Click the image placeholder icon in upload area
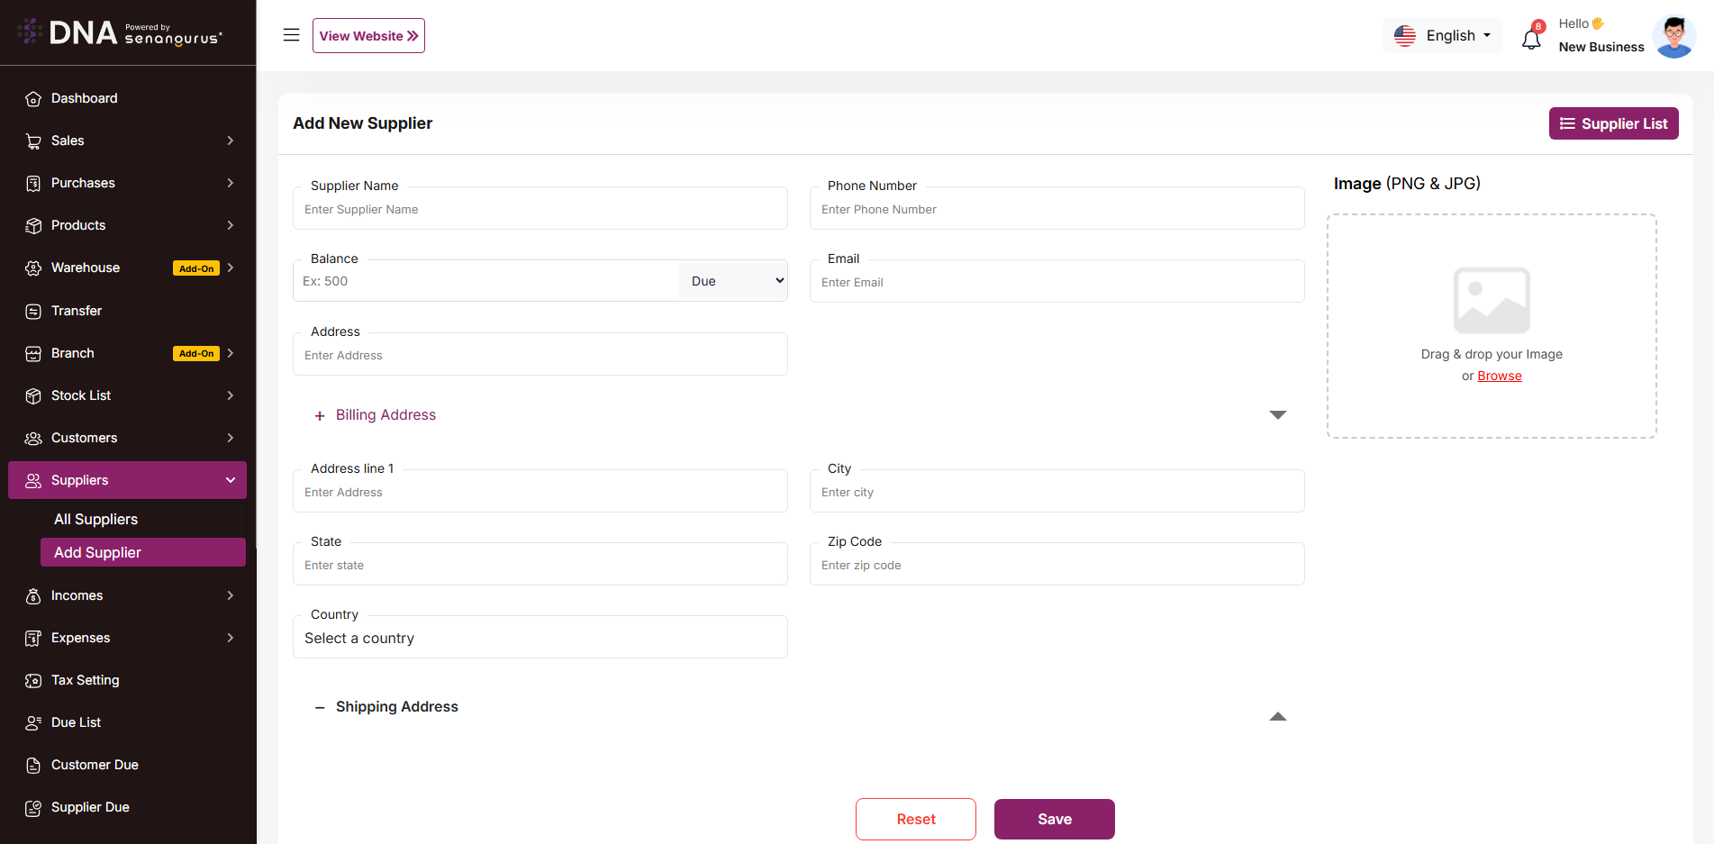 (x=1491, y=300)
